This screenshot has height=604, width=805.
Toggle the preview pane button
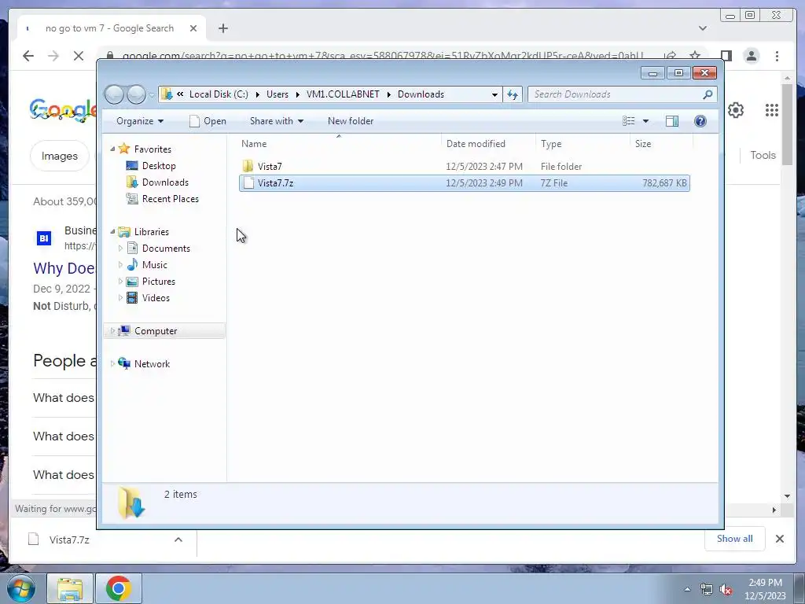[x=671, y=121]
